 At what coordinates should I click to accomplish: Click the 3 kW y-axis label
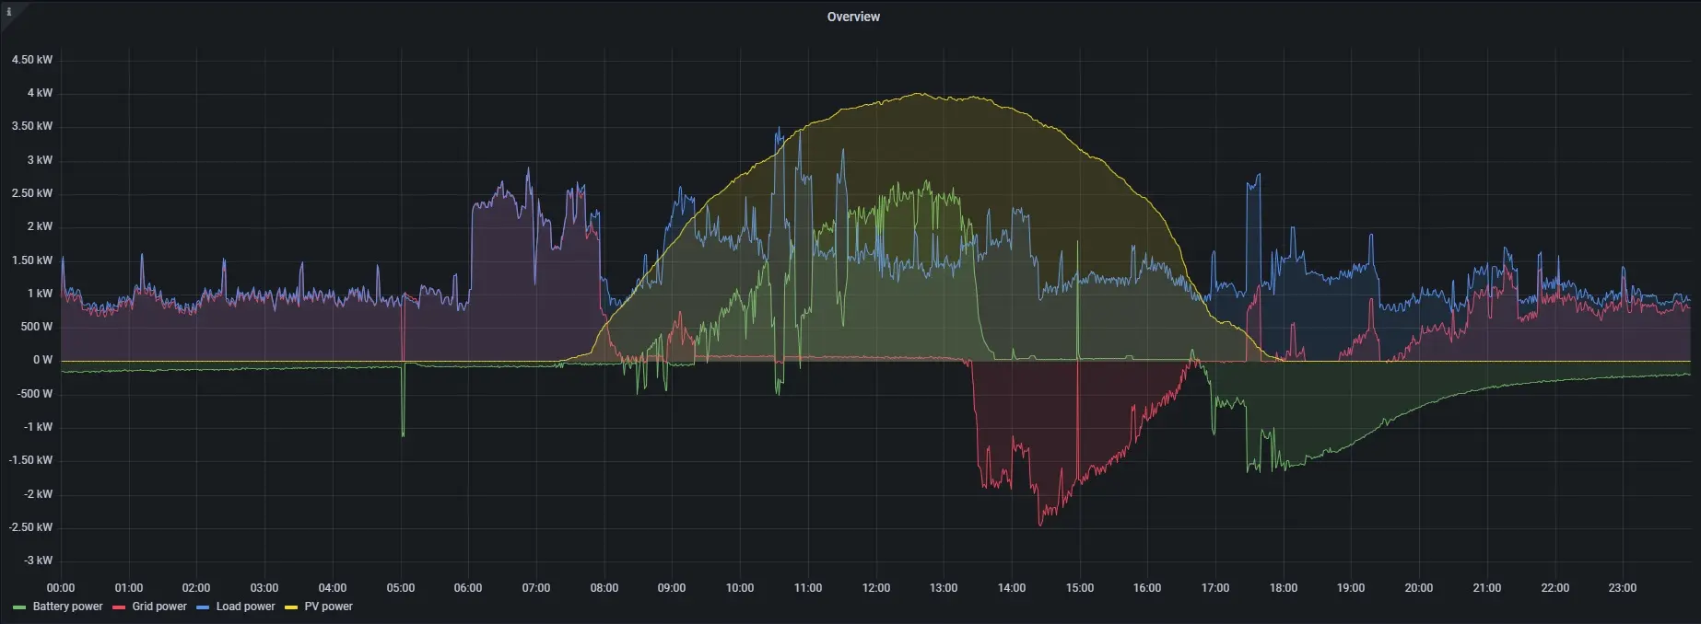(x=40, y=160)
